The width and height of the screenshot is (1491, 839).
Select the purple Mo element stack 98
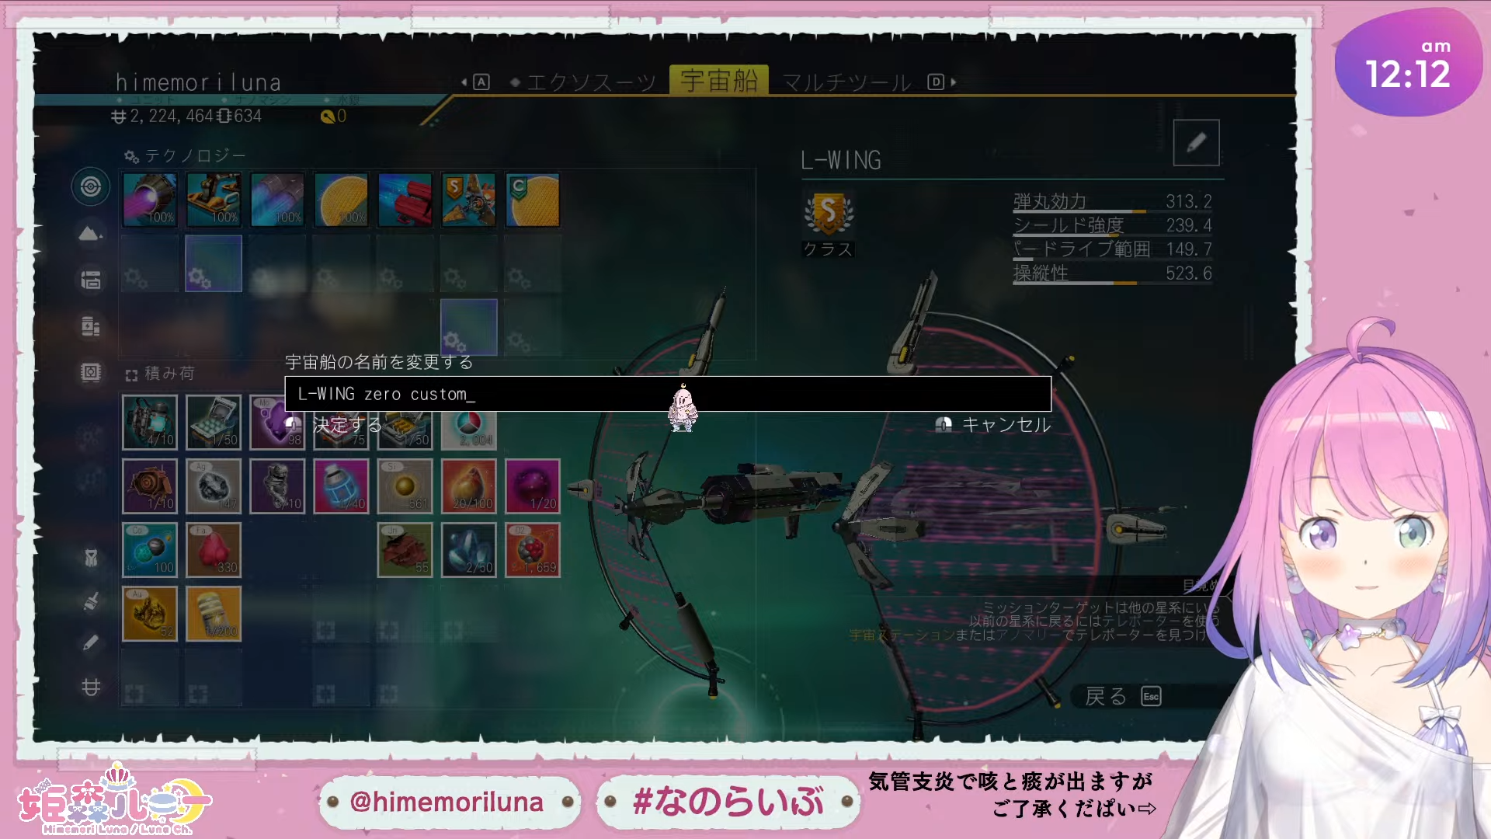click(276, 422)
